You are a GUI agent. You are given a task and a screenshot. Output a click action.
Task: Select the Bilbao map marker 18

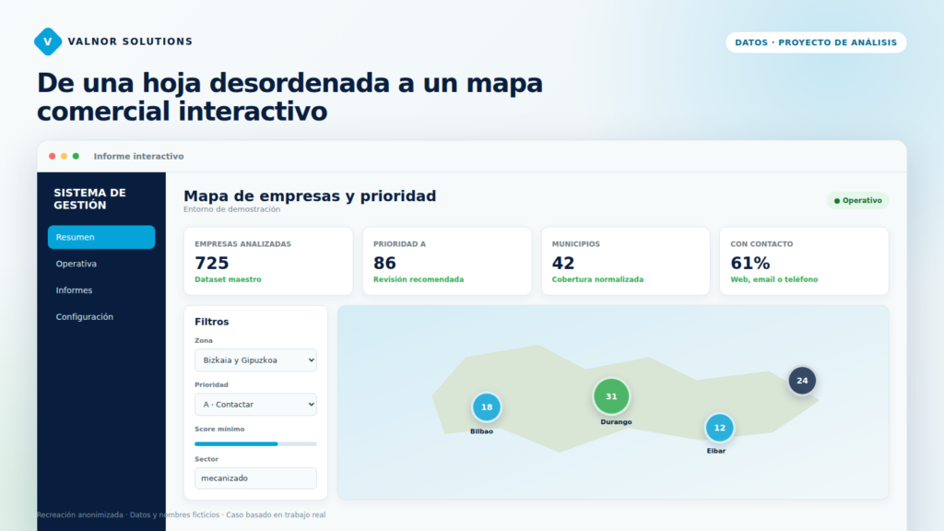487,407
